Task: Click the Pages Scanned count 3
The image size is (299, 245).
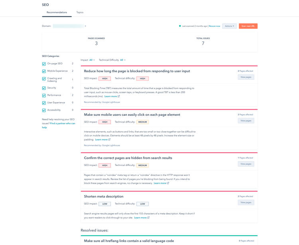Action: [x=96, y=43]
